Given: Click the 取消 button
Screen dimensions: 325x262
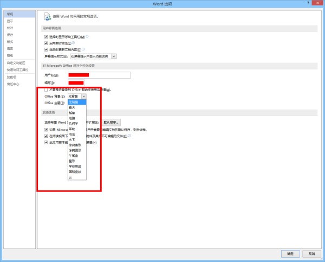Looking at the screenshot, I should point(312,254).
